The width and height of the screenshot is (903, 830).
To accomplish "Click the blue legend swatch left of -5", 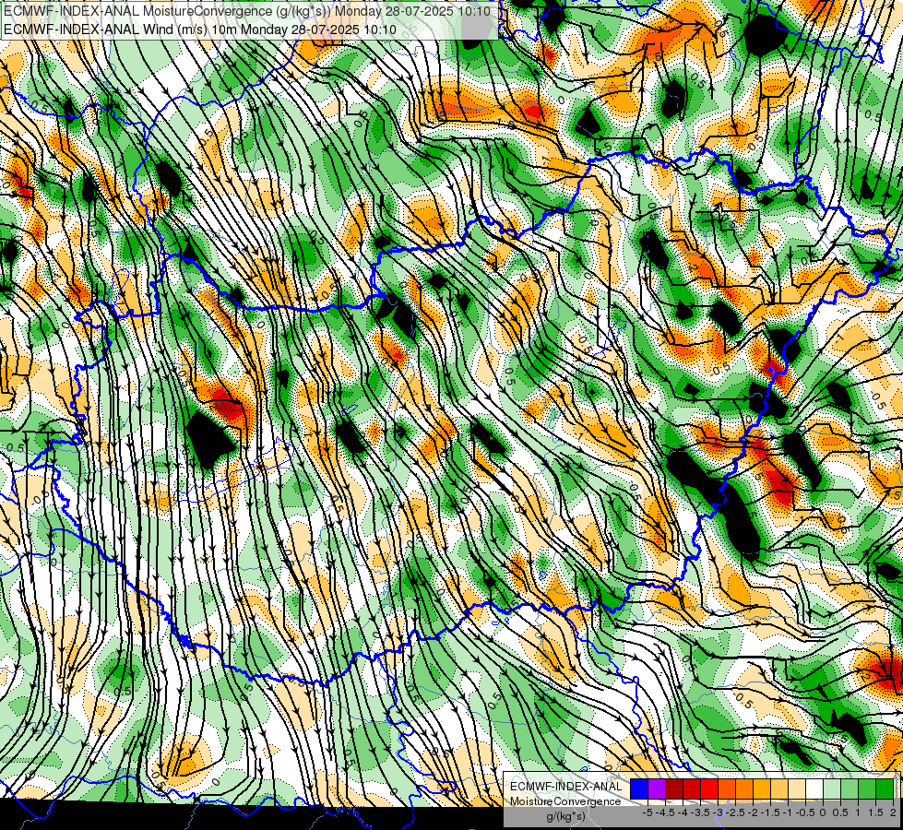I will (639, 788).
